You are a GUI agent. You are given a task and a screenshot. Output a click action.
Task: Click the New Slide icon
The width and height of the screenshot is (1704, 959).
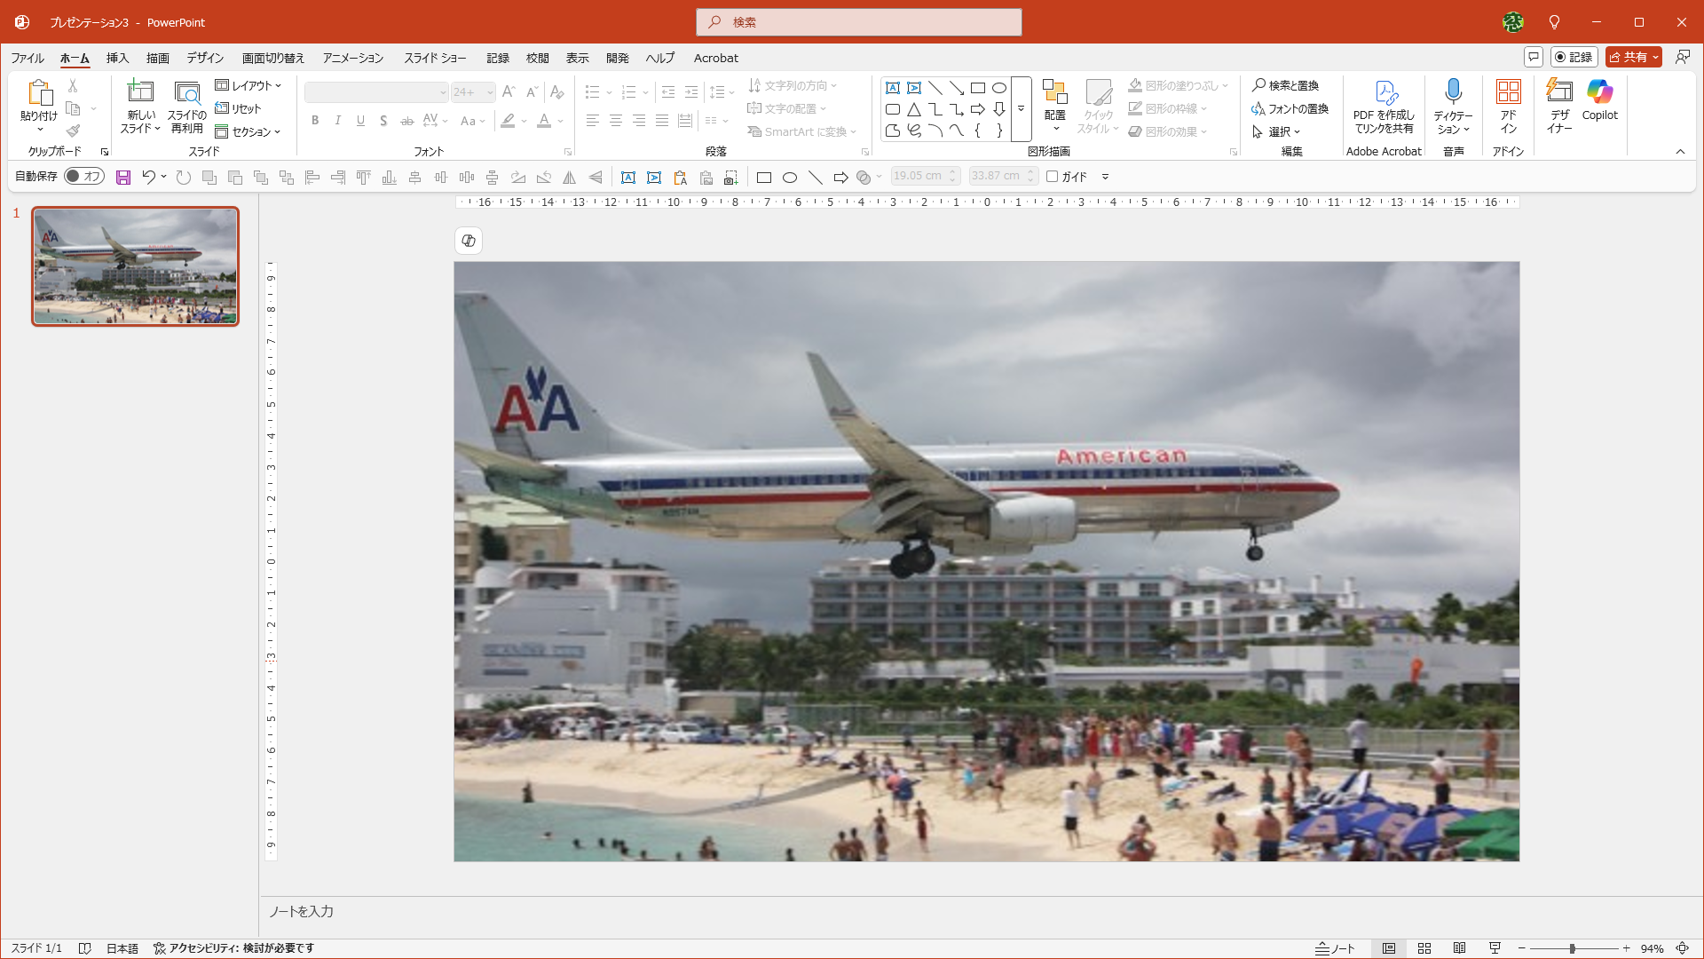point(140,92)
